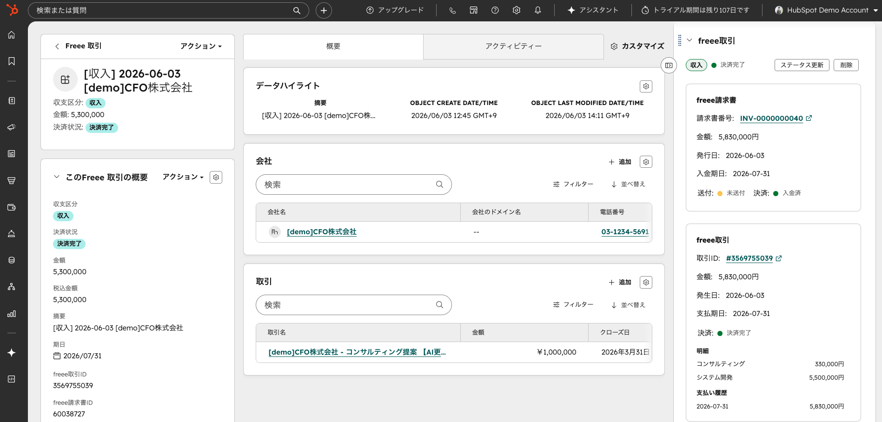The height and width of the screenshot is (422, 882).
Task: Open アクション dropdown in record header
Action: (x=201, y=46)
